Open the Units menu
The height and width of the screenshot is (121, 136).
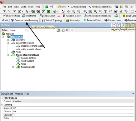tap(23, 7)
